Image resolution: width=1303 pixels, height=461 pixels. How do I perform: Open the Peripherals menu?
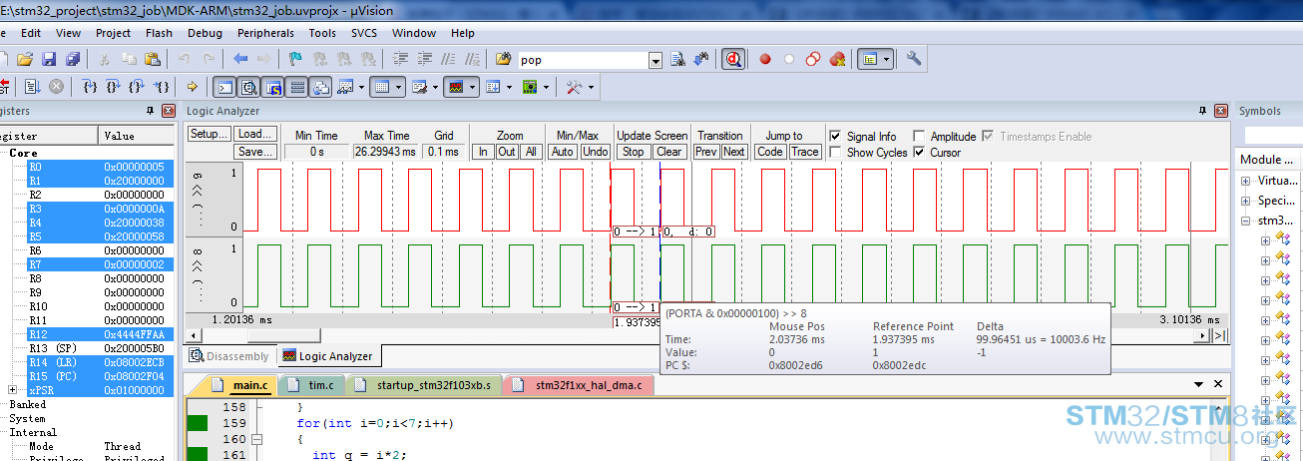(x=266, y=33)
